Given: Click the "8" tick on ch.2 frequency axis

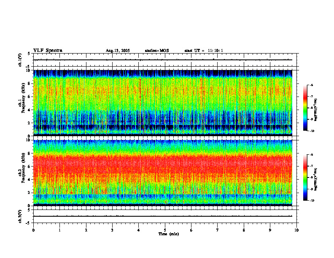Looking at the screenshot, I should point(30,153).
